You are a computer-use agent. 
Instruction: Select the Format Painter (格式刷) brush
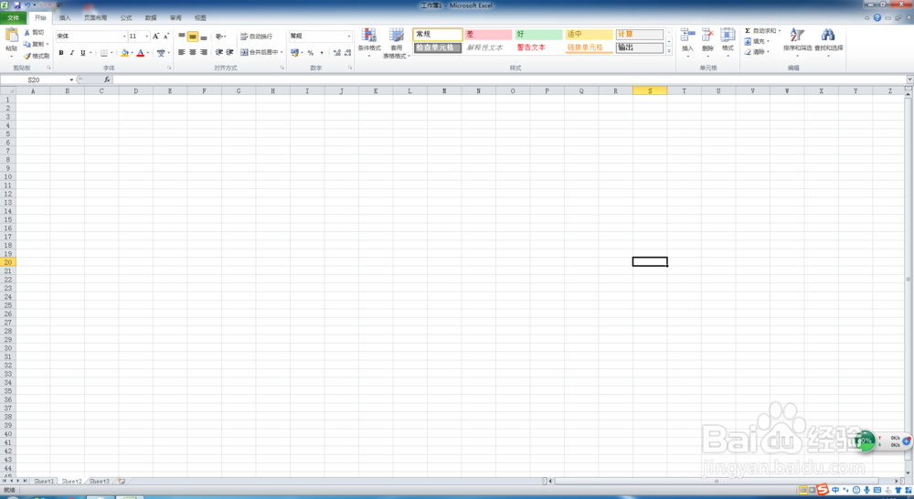coord(27,56)
